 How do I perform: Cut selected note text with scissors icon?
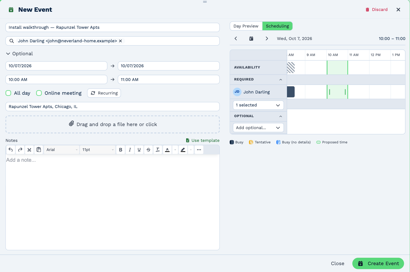[29, 150]
